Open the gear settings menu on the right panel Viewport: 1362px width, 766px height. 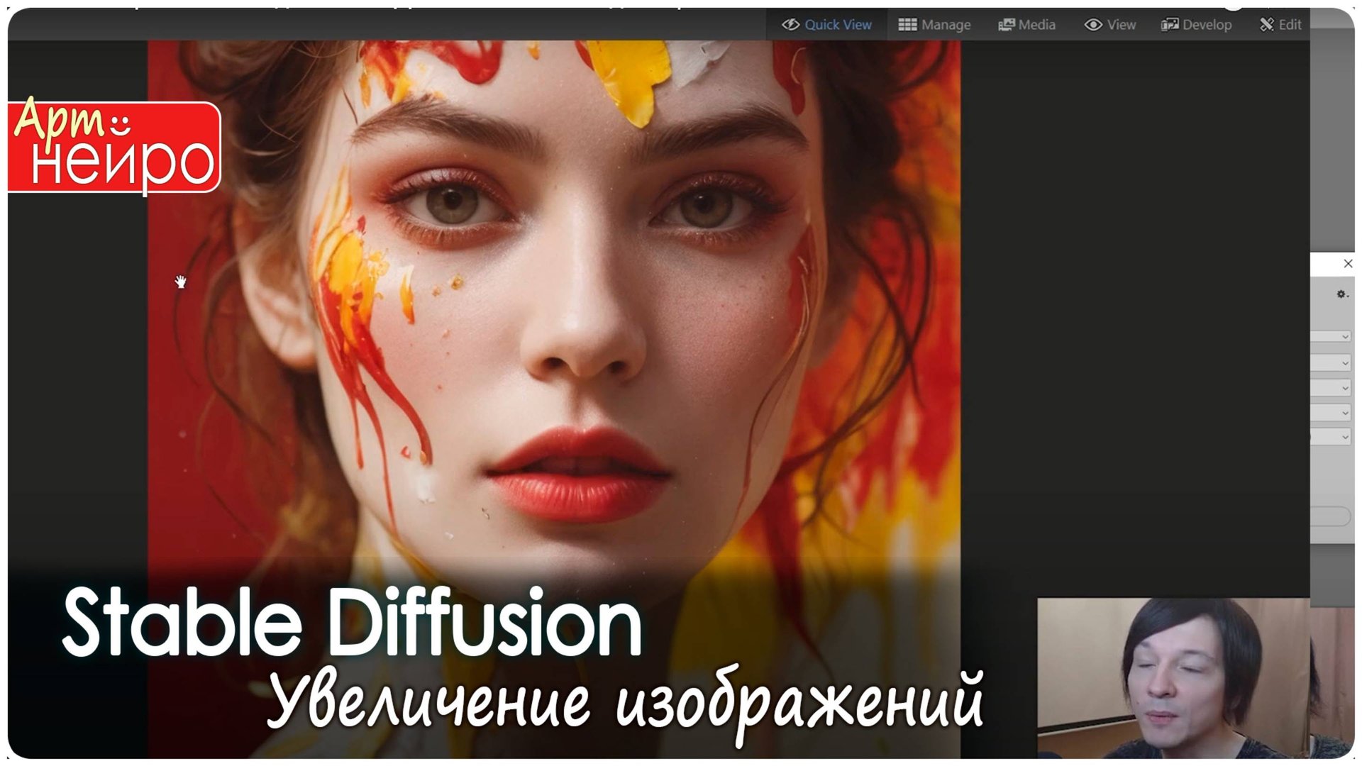pos(1341,294)
